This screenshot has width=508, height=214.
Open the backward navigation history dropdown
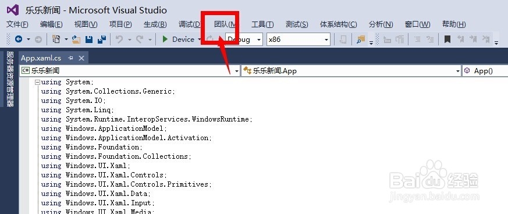coord(29,40)
